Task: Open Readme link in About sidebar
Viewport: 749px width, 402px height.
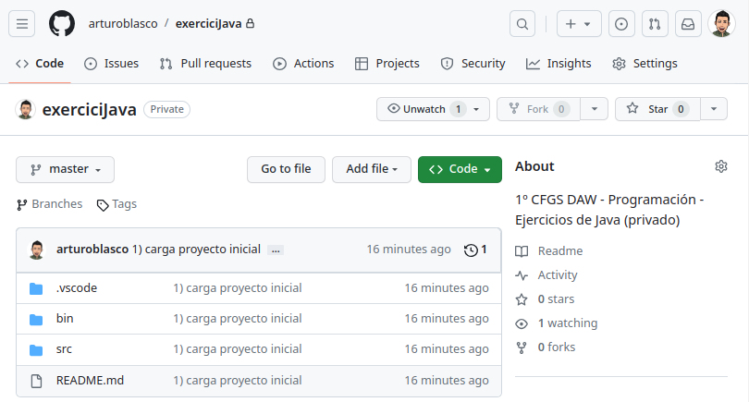Action: point(559,251)
